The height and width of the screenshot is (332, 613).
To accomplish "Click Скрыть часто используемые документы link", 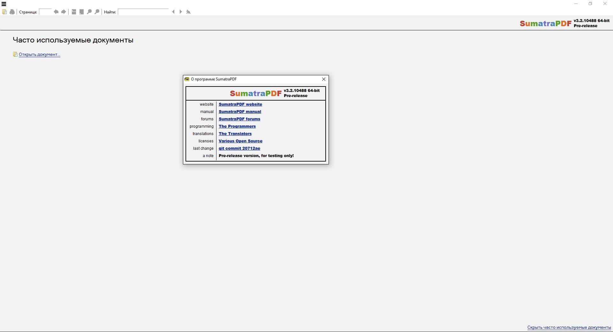I will (569, 327).
